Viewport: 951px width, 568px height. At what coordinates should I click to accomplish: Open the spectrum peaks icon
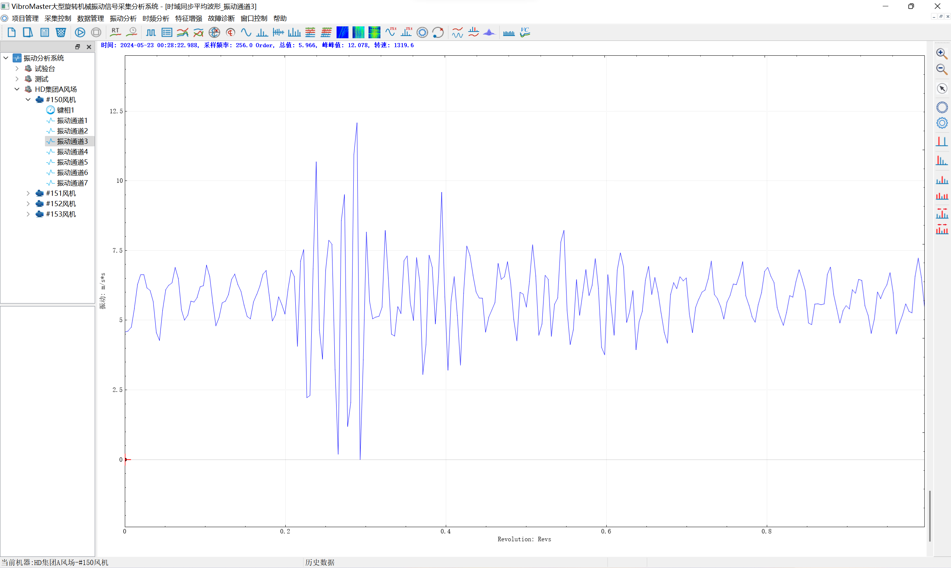tap(262, 33)
